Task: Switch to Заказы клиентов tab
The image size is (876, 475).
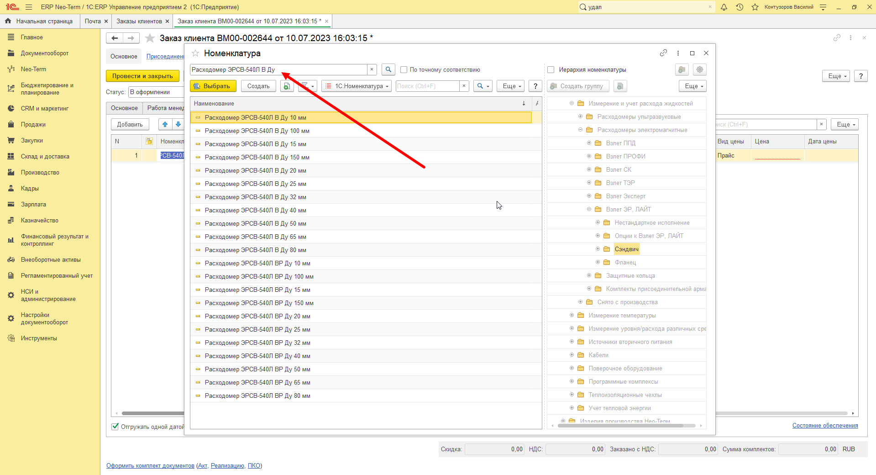Action: coord(139,21)
